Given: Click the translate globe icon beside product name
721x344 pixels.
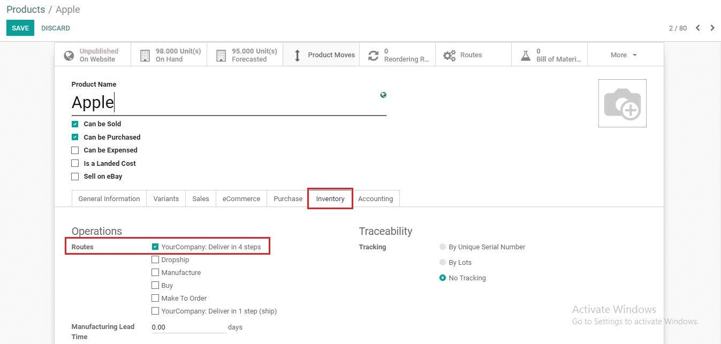Looking at the screenshot, I should tap(383, 95).
